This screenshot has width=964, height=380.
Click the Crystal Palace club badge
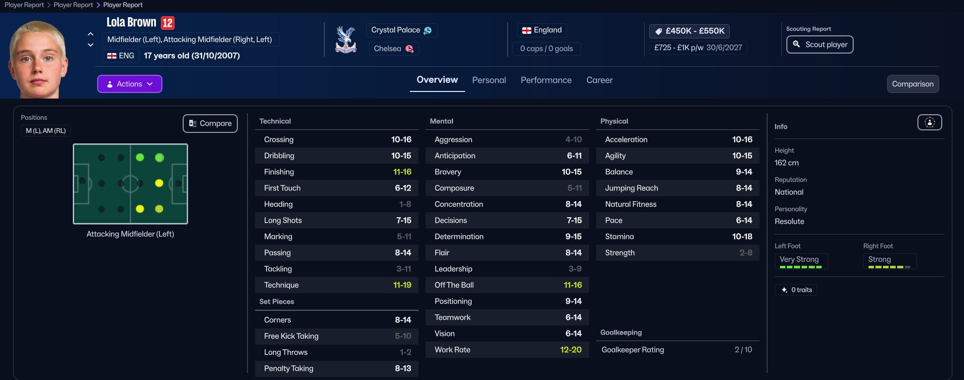pyautogui.click(x=346, y=39)
